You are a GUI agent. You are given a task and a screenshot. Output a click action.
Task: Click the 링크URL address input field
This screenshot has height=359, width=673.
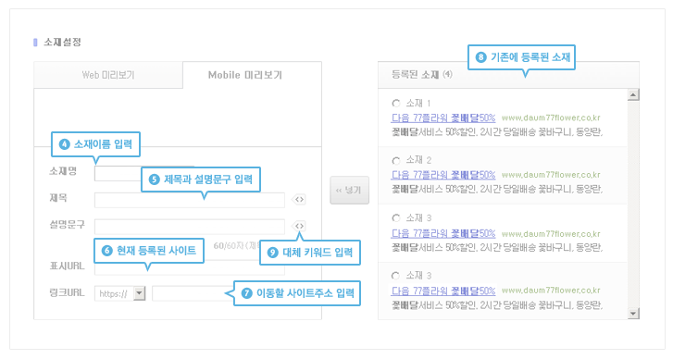point(193,294)
